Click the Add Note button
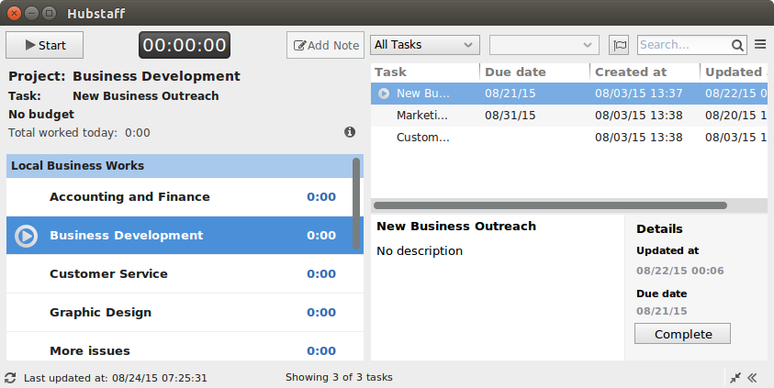Image resolution: width=774 pixels, height=388 pixels. point(325,45)
